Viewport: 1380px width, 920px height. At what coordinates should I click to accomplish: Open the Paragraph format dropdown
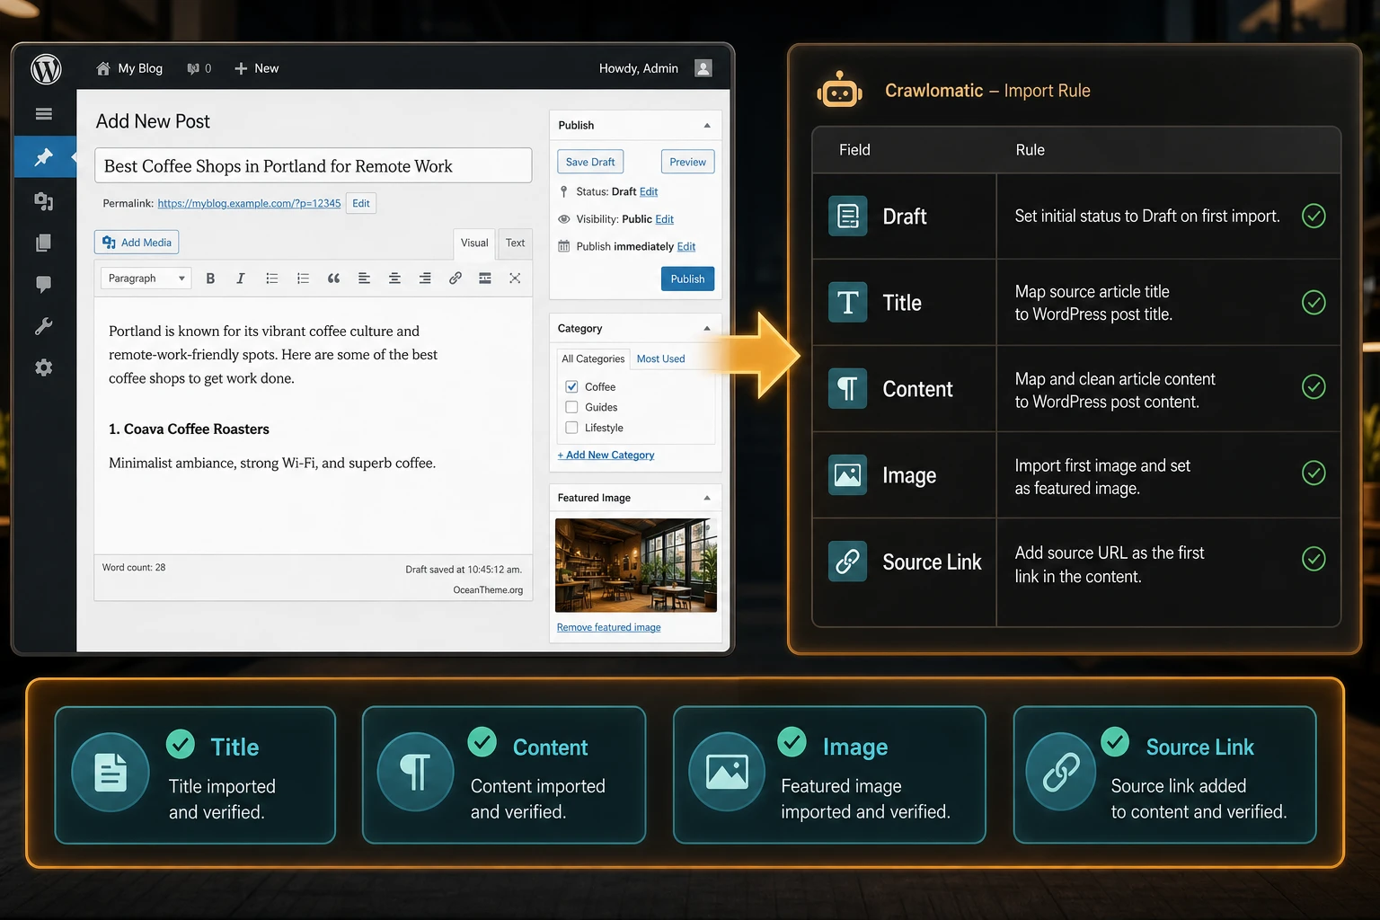[x=146, y=279]
